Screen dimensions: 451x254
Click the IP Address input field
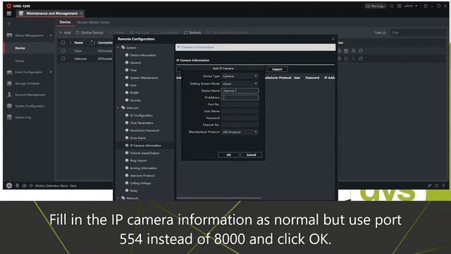240,97
